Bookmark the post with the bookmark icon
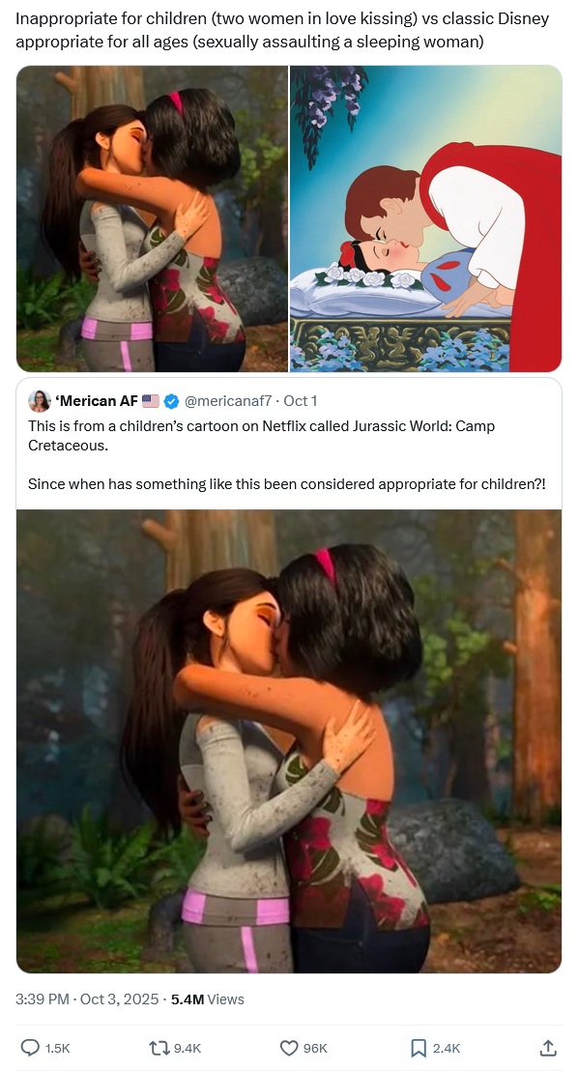Screen dimensions: 578x1071 [419, 1047]
